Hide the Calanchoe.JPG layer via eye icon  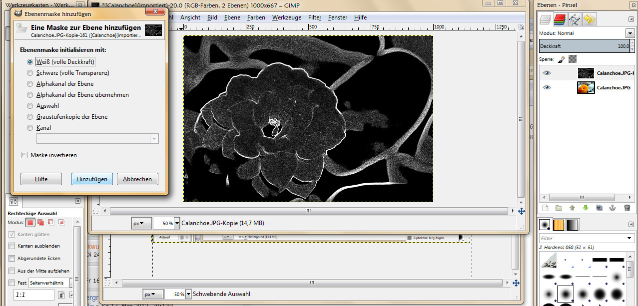point(547,87)
